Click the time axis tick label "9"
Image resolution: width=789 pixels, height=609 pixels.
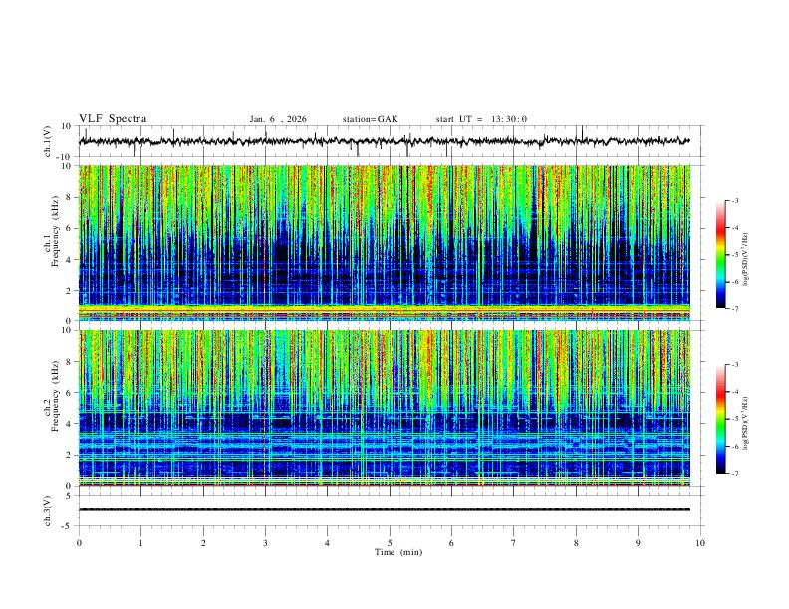[638, 543]
